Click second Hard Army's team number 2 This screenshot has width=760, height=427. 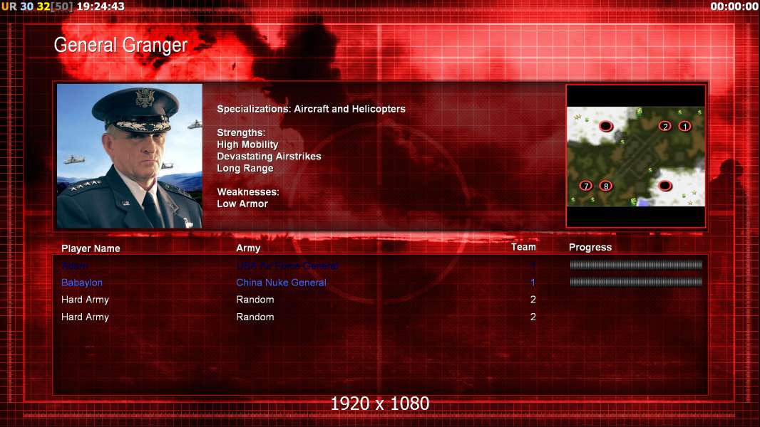tap(533, 317)
